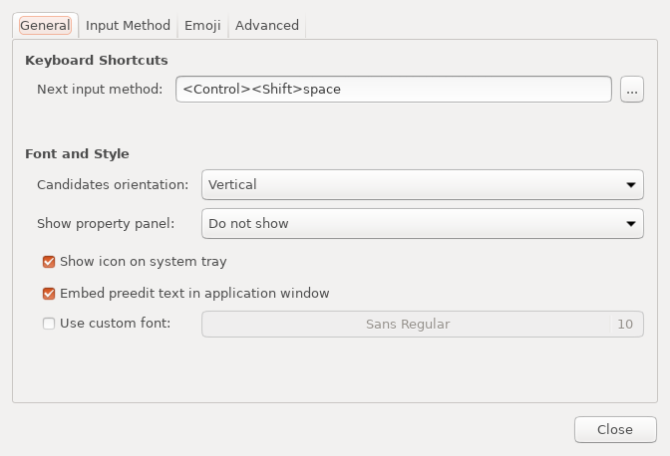
Task: Click the Next input method shortcut field
Action: pos(394,90)
